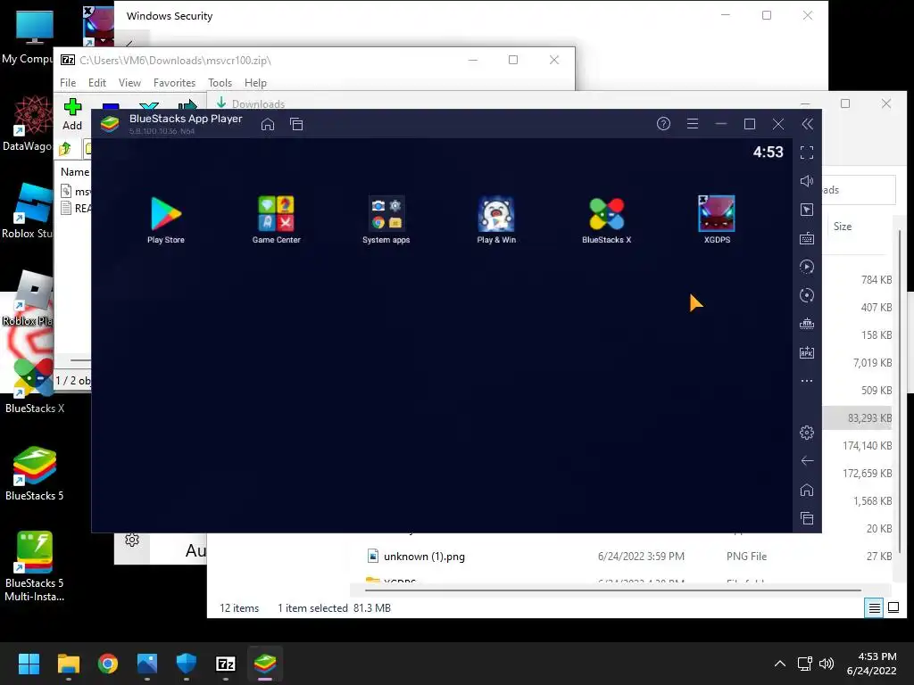Screen dimensions: 914x685
Task: Click the Name column header in 7-Zip
Action: (75, 172)
